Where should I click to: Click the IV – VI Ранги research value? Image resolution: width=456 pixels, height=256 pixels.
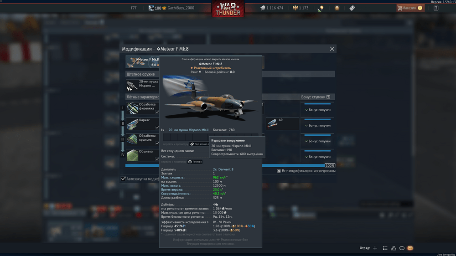(222, 222)
